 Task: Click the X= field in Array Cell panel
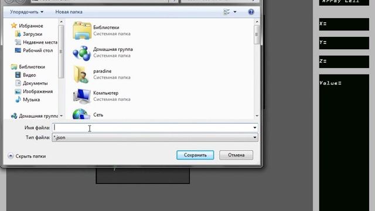[x=344, y=24]
